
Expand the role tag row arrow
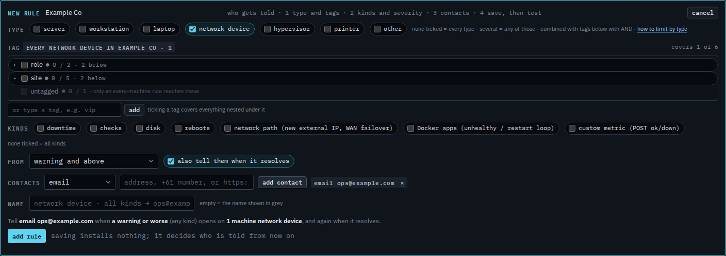(x=15, y=65)
